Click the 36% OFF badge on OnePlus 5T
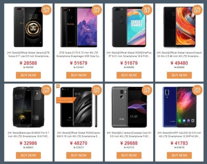This screenshot has height=164, width=207. pyautogui.click(x=147, y=10)
